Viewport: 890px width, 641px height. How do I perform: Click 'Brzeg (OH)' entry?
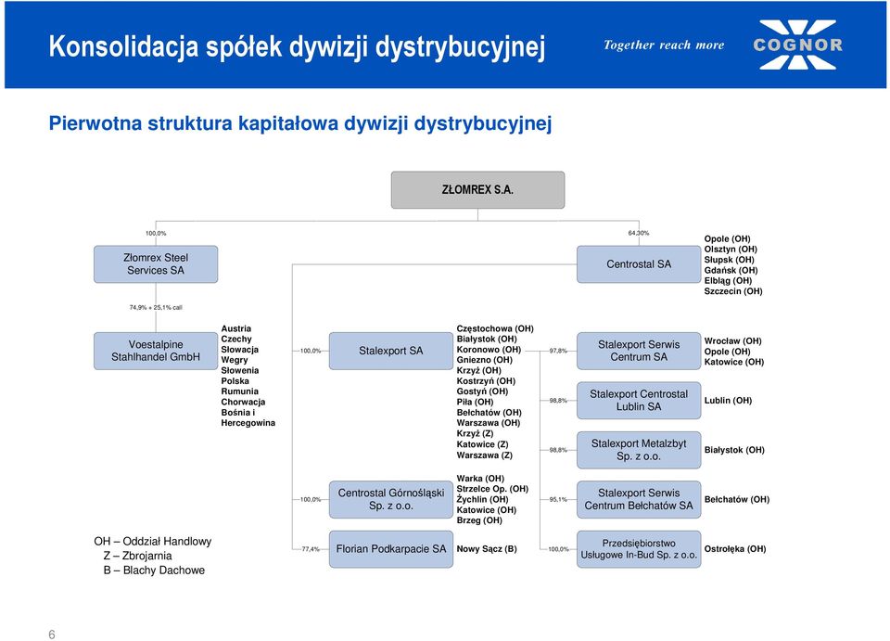(479, 520)
